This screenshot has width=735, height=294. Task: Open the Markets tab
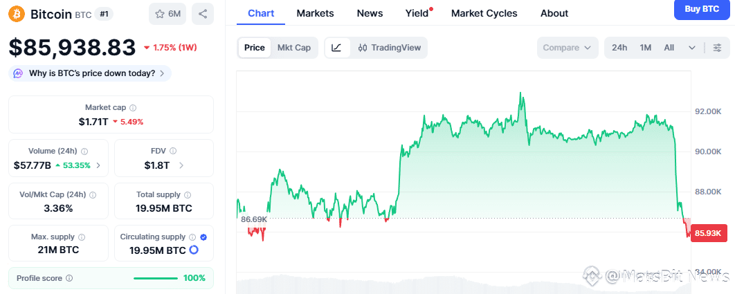coord(315,13)
